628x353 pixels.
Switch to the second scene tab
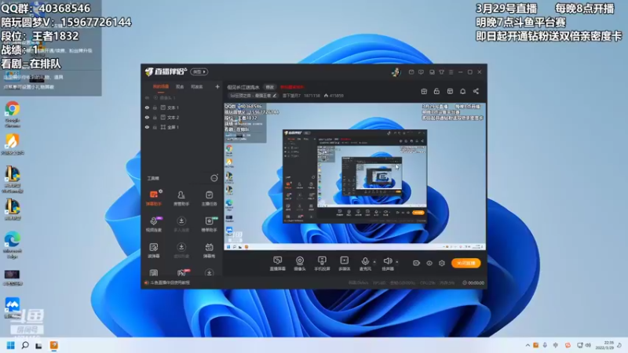click(180, 87)
